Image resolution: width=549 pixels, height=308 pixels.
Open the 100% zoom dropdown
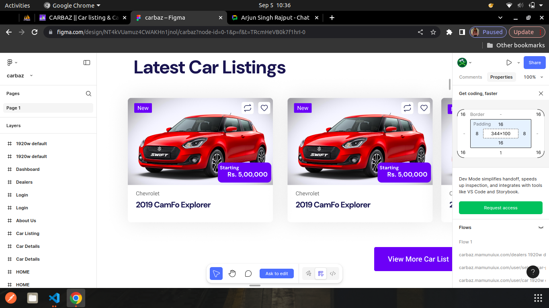point(533,77)
